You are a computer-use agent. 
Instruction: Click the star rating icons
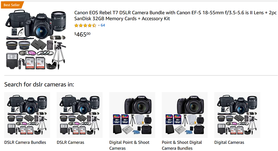pyautogui.click(x=85, y=25)
